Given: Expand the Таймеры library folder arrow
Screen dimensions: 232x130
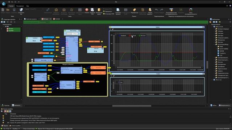Looking at the screenshot, I should [214, 31].
